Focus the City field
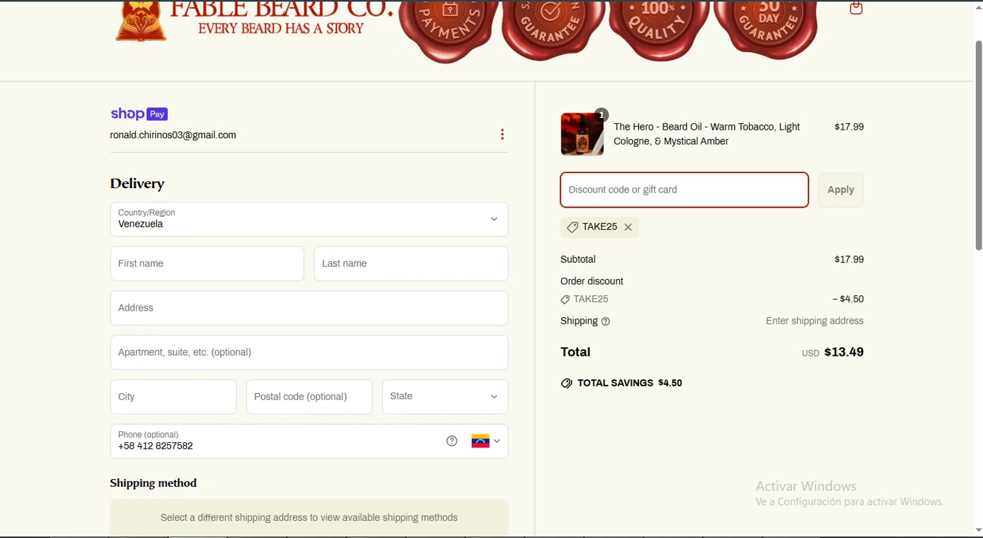Image resolution: width=983 pixels, height=538 pixels. point(173,396)
